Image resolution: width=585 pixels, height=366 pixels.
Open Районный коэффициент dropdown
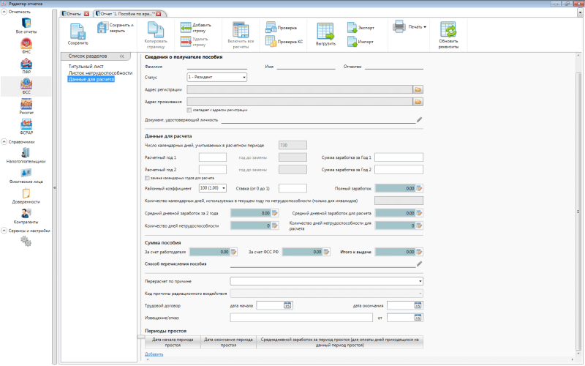[x=213, y=188]
